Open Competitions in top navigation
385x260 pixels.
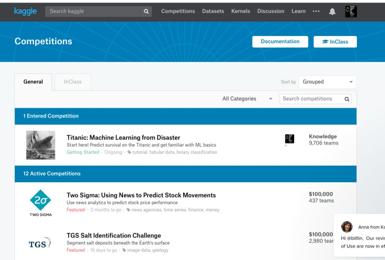[x=178, y=11]
